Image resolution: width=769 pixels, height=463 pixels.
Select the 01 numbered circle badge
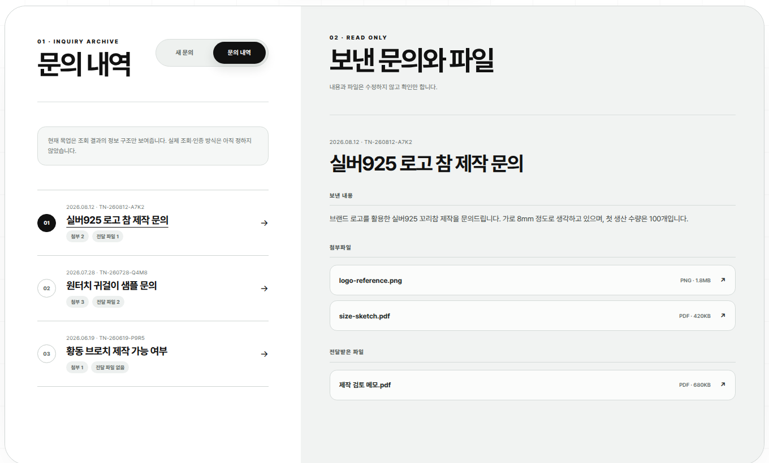tap(46, 223)
